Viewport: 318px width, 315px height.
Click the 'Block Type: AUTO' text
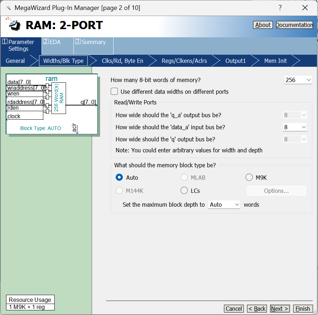coord(40,128)
